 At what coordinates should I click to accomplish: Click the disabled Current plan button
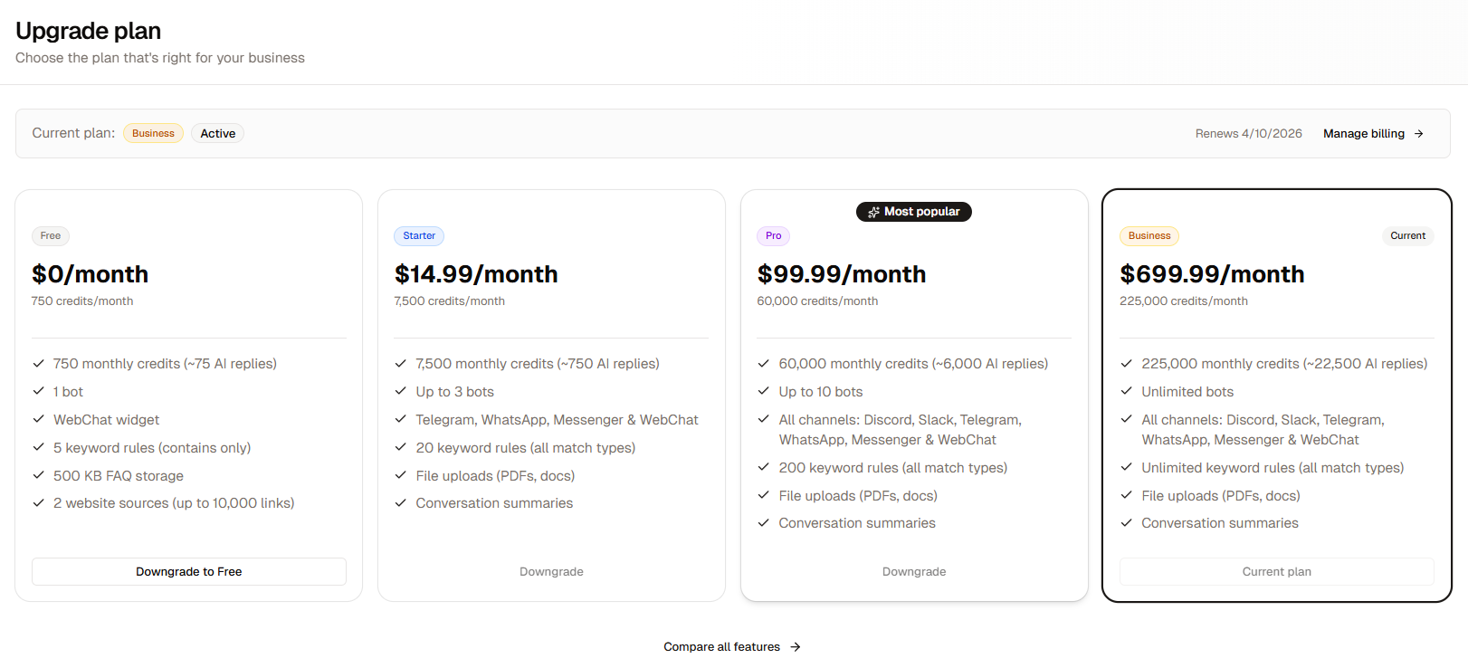1276,572
